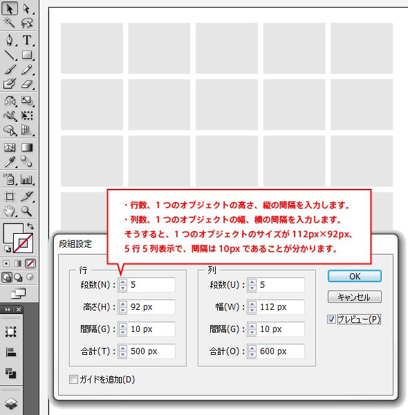This screenshot has width=408, height=415.
Task: Switch to Draw Normal mode
Action: point(7,277)
